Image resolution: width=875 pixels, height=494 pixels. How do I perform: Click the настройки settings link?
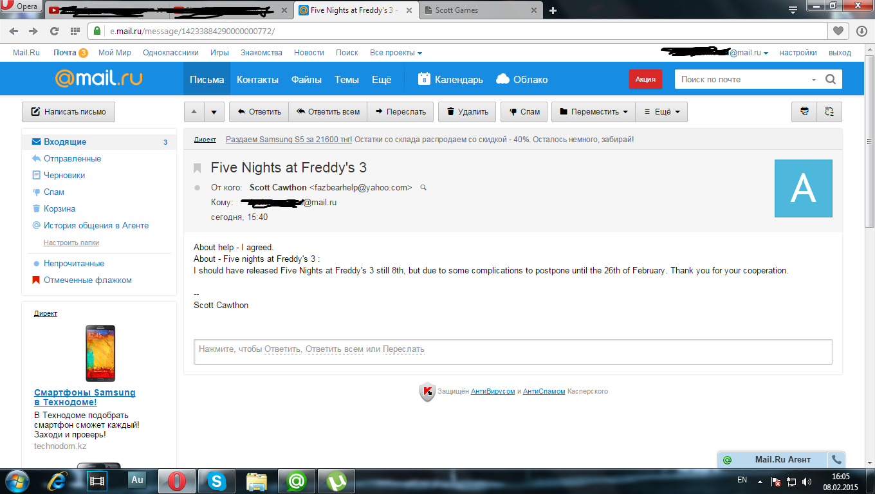click(x=798, y=53)
